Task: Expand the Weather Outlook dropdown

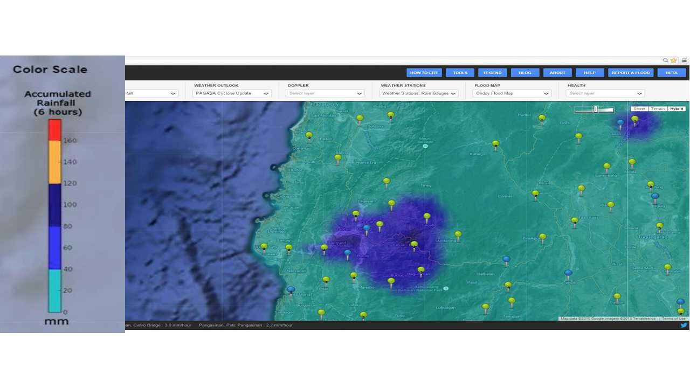Action: [232, 93]
